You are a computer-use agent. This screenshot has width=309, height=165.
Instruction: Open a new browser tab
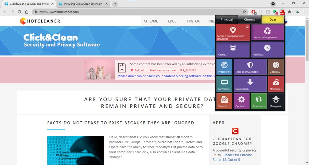(115, 4)
